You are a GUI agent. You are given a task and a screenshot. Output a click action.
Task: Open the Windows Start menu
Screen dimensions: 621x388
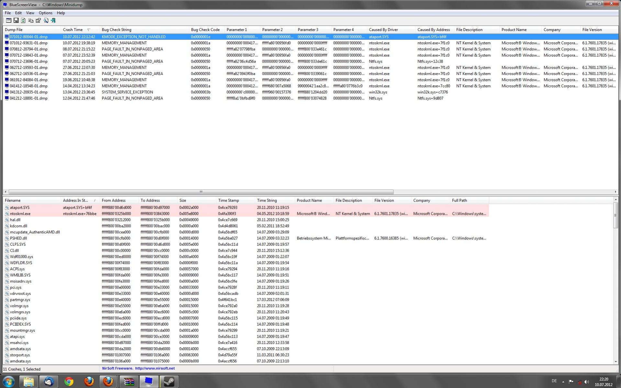point(9,382)
